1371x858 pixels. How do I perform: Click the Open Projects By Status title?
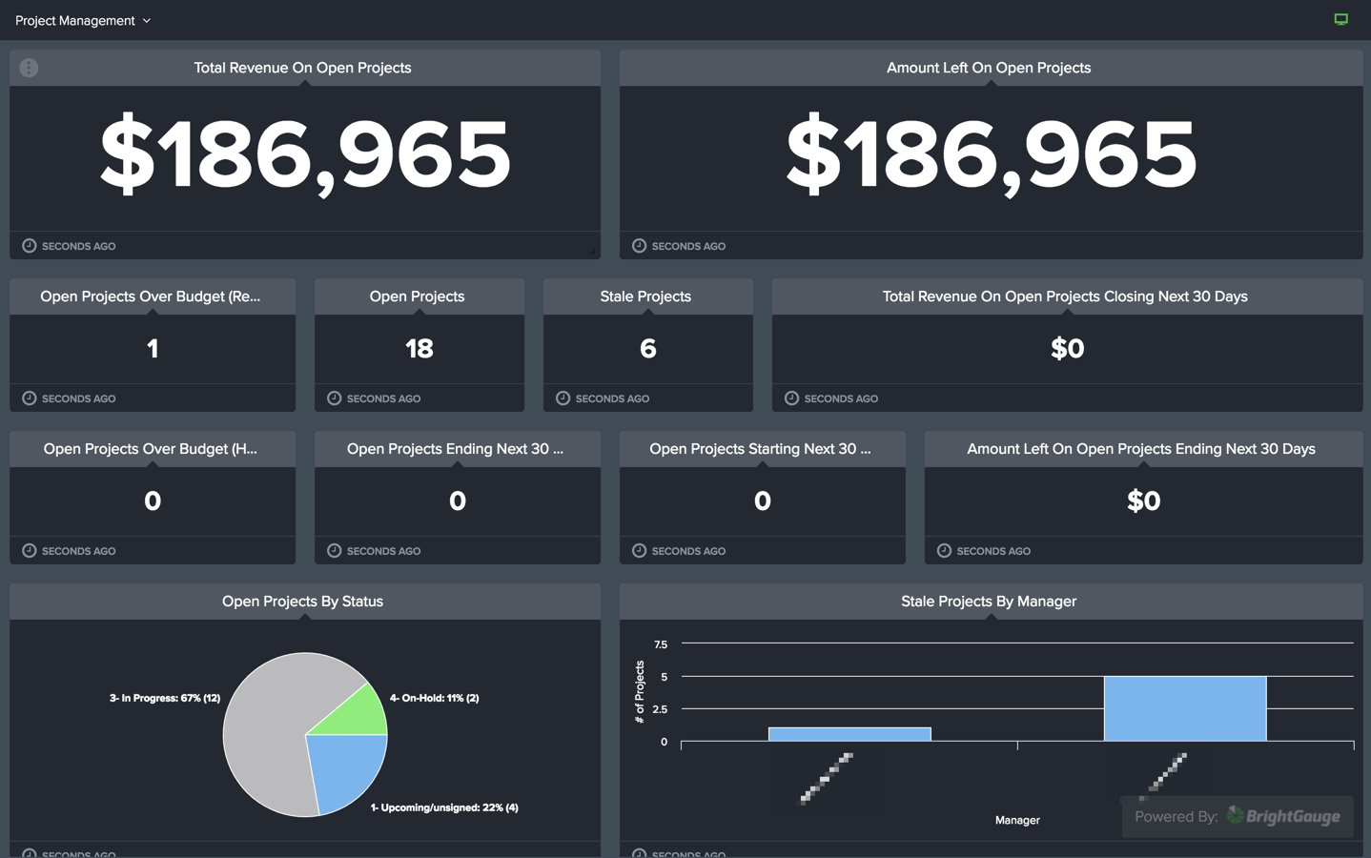(x=302, y=602)
